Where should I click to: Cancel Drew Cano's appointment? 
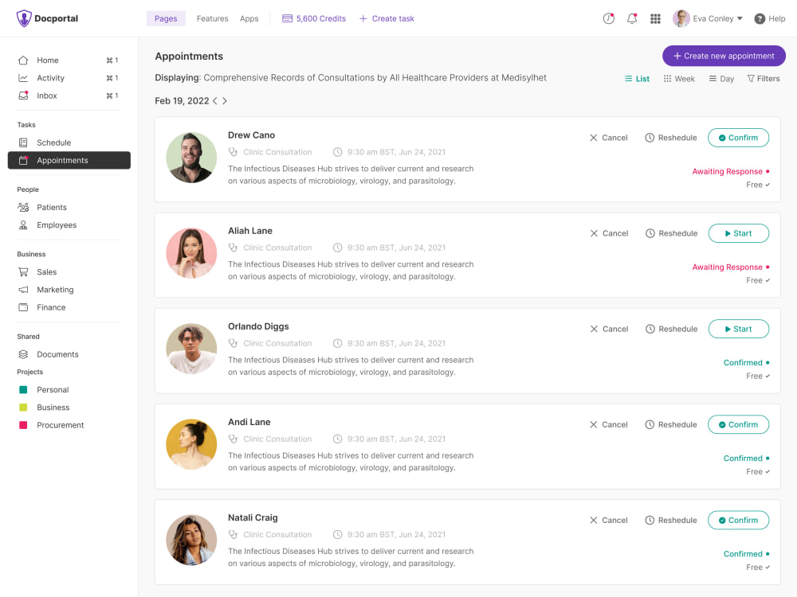608,138
